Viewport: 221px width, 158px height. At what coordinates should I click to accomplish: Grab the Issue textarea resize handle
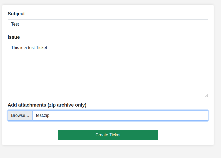[206, 95]
